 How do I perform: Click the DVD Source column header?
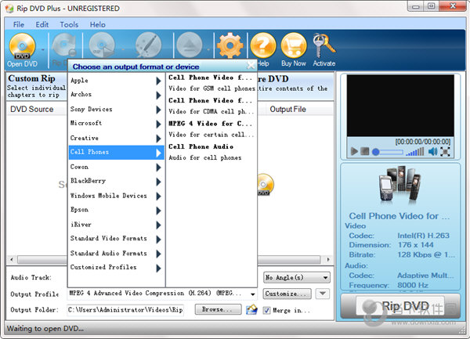(32, 109)
